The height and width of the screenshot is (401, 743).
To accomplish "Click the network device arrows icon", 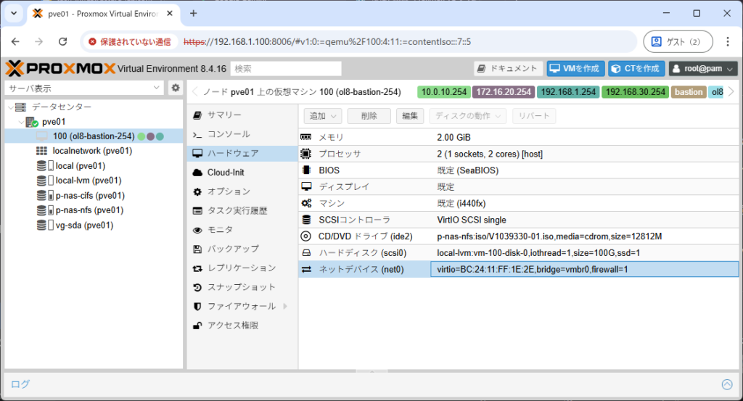I will tap(306, 269).
